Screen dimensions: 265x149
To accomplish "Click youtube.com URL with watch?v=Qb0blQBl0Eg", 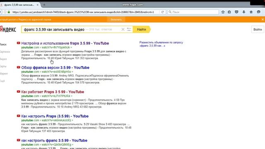I will click(46, 145).
